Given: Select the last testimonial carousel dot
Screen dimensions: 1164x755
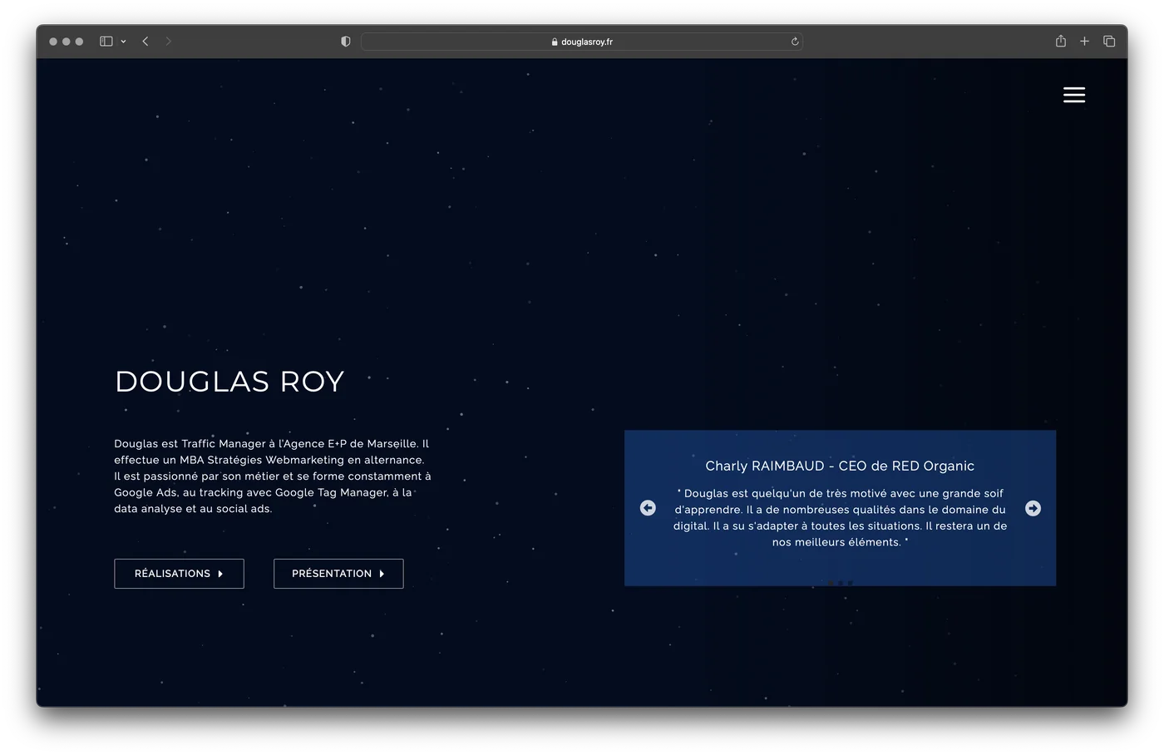Looking at the screenshot, I should tap(850, 583).
